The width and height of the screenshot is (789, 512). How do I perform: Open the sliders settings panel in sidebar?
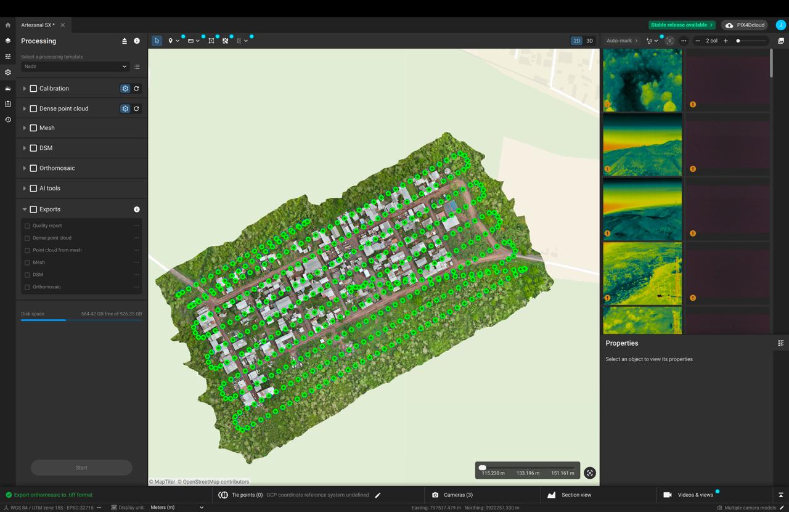click(x=8, y=57)
